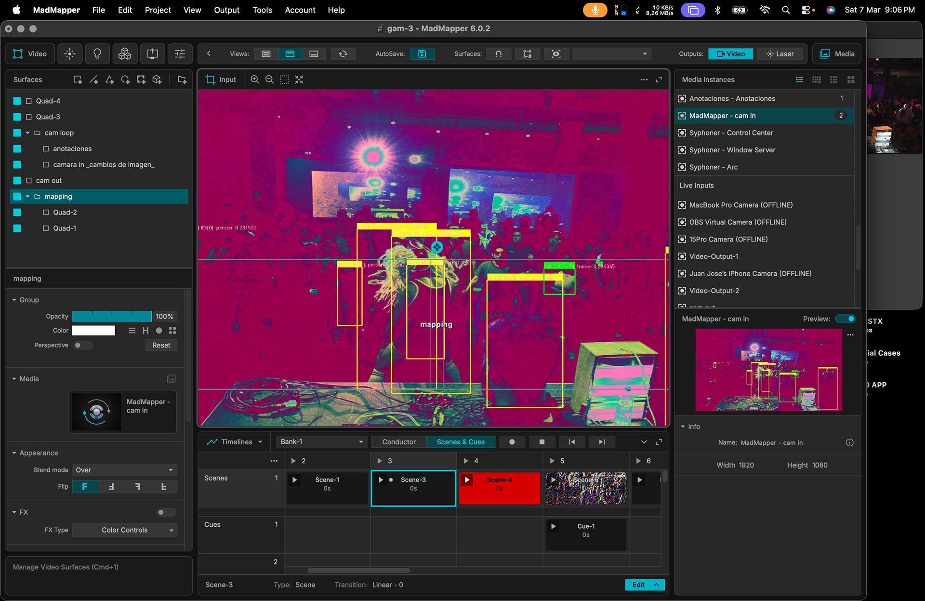Image resolution: width=925 pixels, height=601 pixels.
Task: Adjust the Opacity slider
Action: coord(112,316)
